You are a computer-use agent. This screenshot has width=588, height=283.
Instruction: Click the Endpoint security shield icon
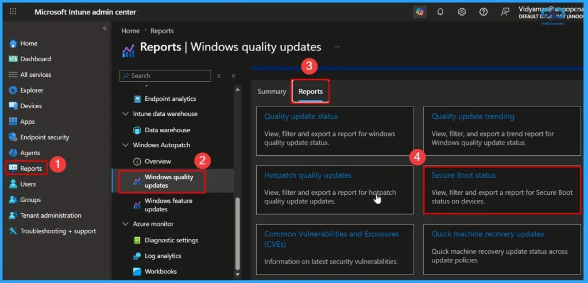13,137
